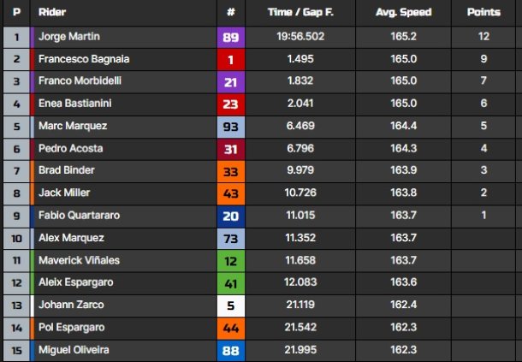Select the P position column header
Viewport: 522px width, 362px height.
pos(16,12)
